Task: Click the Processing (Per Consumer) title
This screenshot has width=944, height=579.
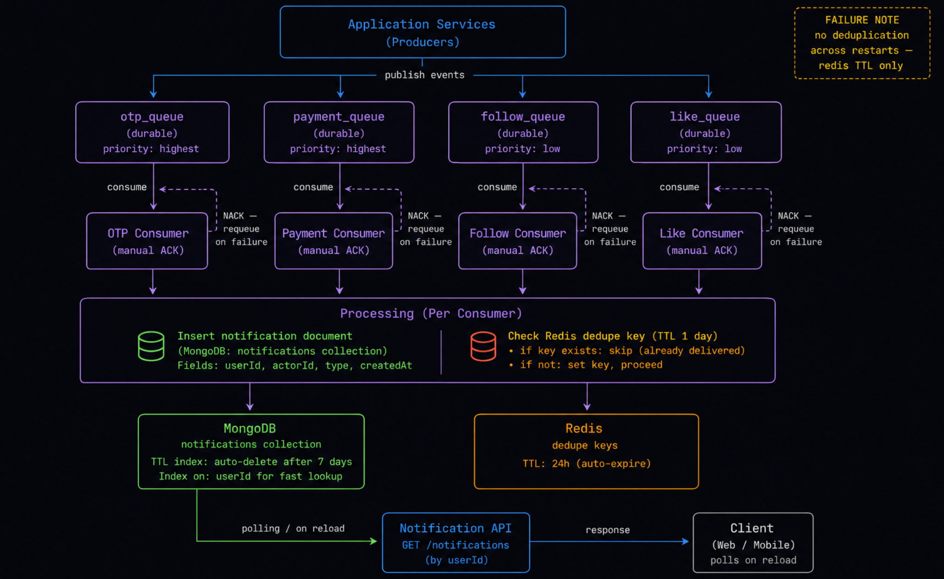Action: tap(431, 313)
